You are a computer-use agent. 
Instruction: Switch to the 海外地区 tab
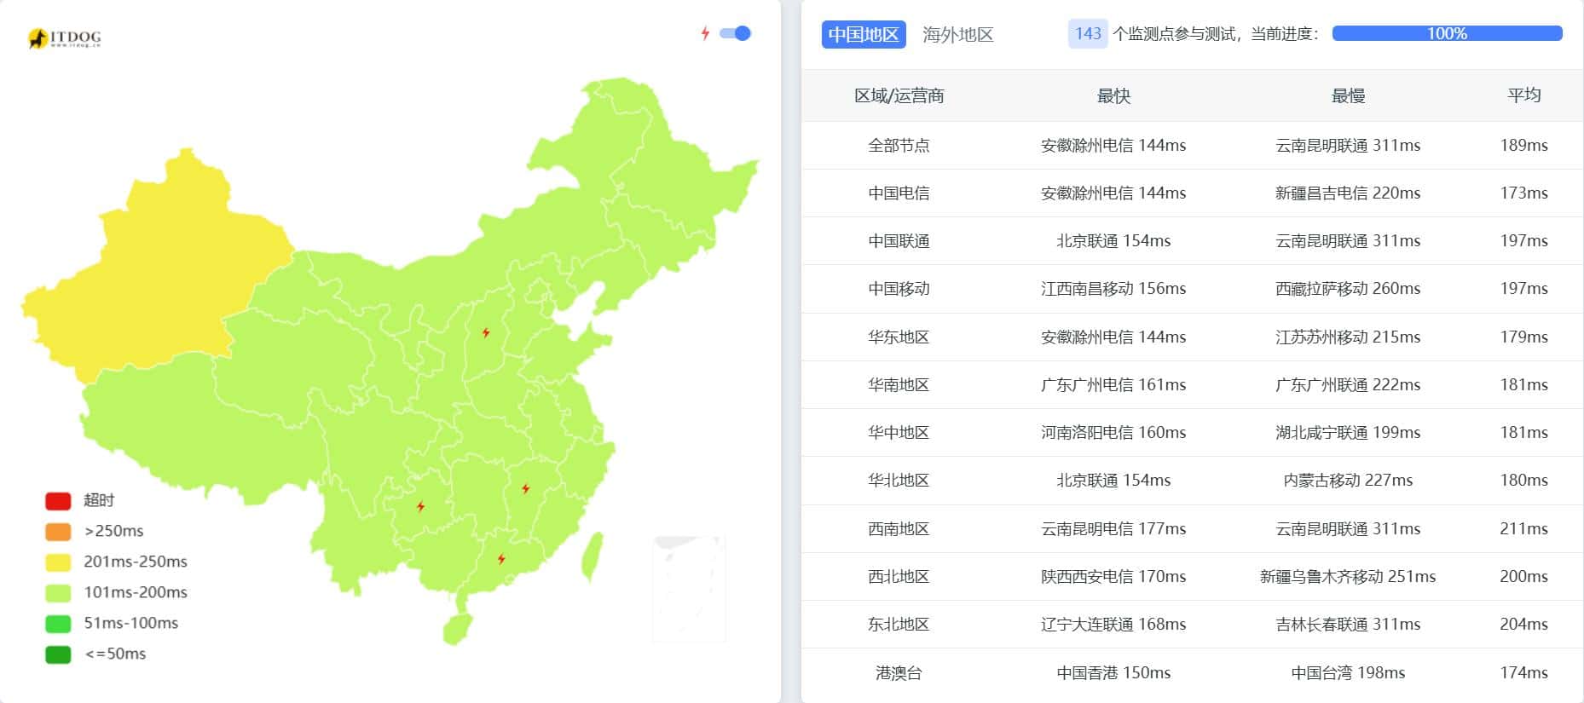(957, 34)
